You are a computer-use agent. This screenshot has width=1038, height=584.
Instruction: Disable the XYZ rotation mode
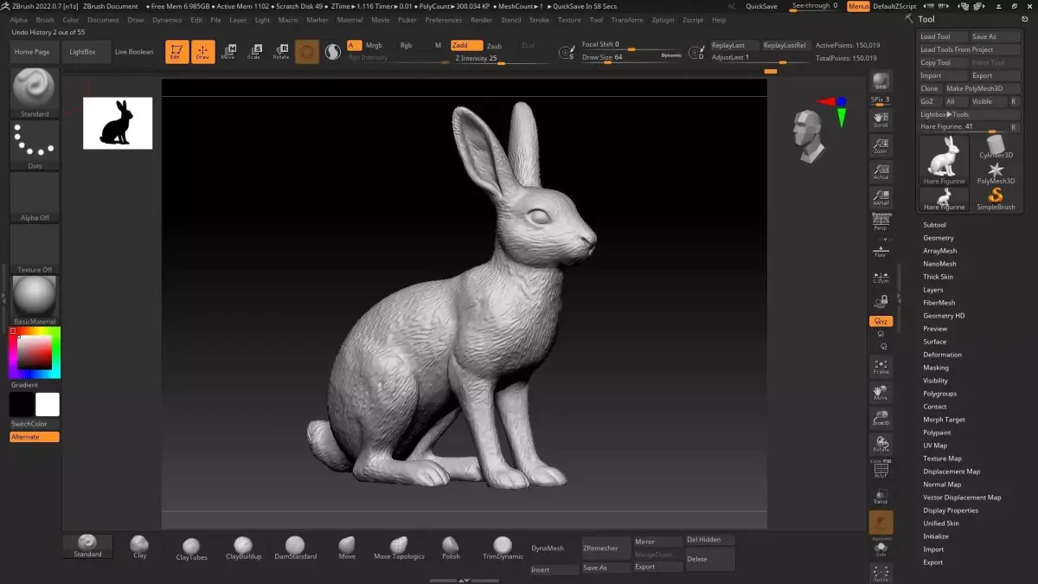point(881,321)
